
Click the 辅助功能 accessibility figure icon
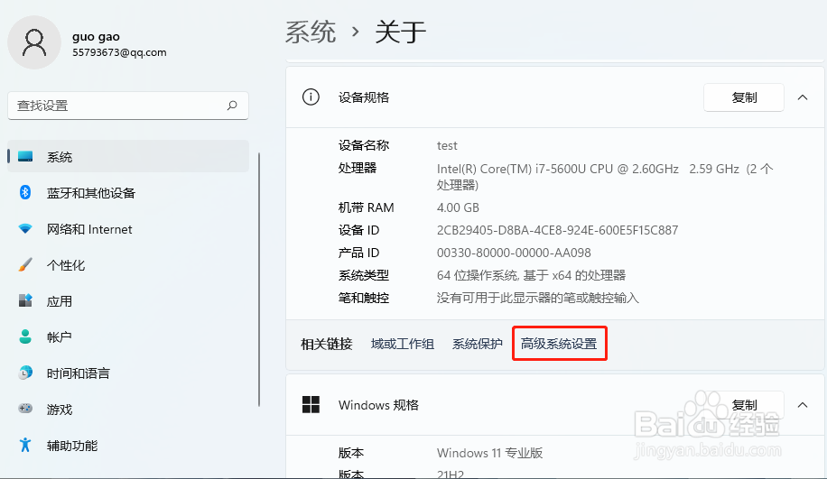[25, 445]
